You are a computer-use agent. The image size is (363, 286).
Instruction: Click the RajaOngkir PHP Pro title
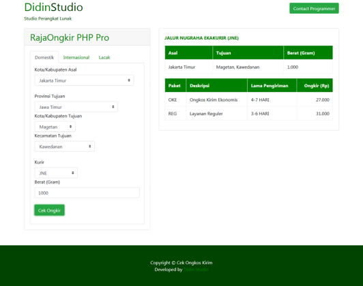[70, 37]
